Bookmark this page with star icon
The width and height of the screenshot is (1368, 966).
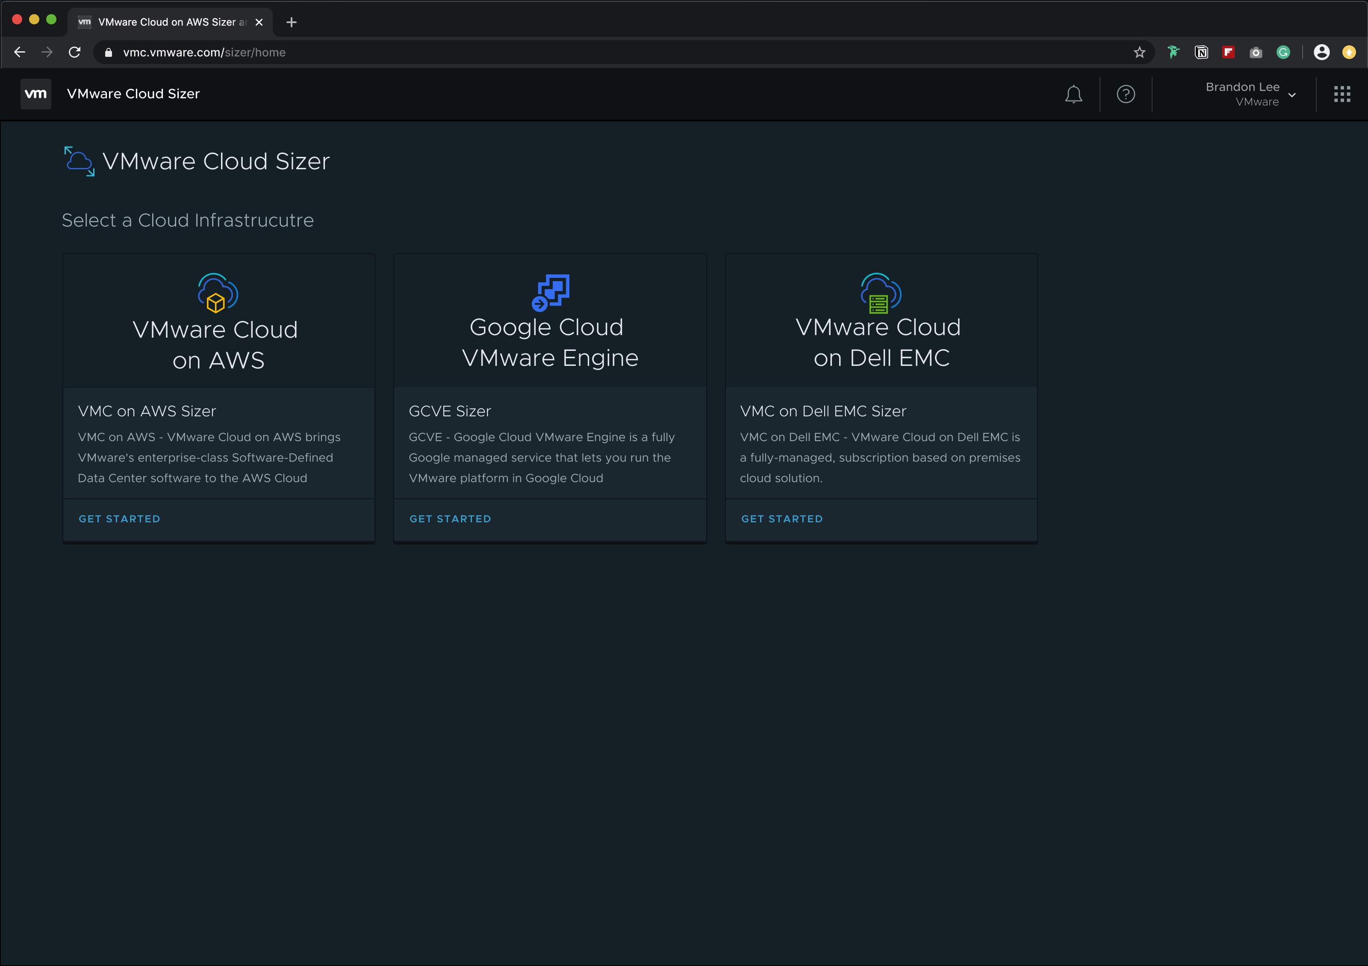point(1139,53)
